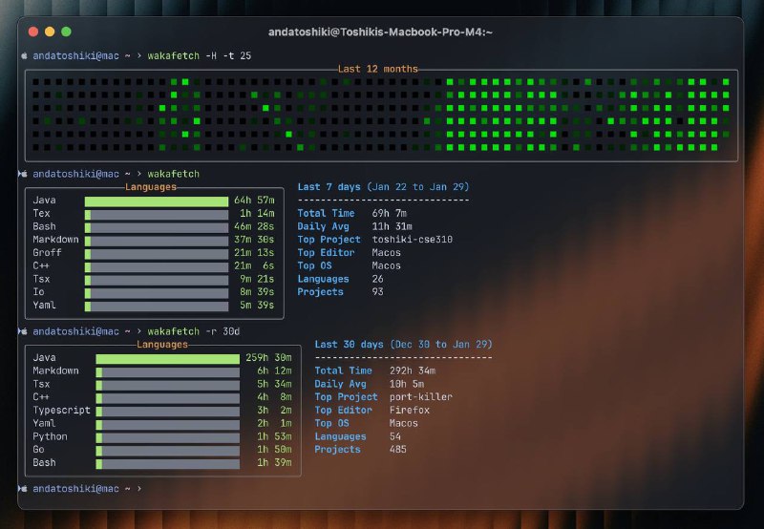This screenshot has height=529, width=764.
Task: Click the Languages count 54
Action: click(395, 436)
